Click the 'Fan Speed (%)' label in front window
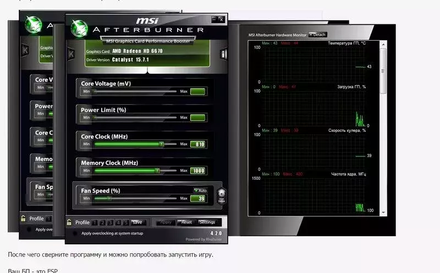The image size is (440, 273). pyautogui.click(x=101, y=191)
